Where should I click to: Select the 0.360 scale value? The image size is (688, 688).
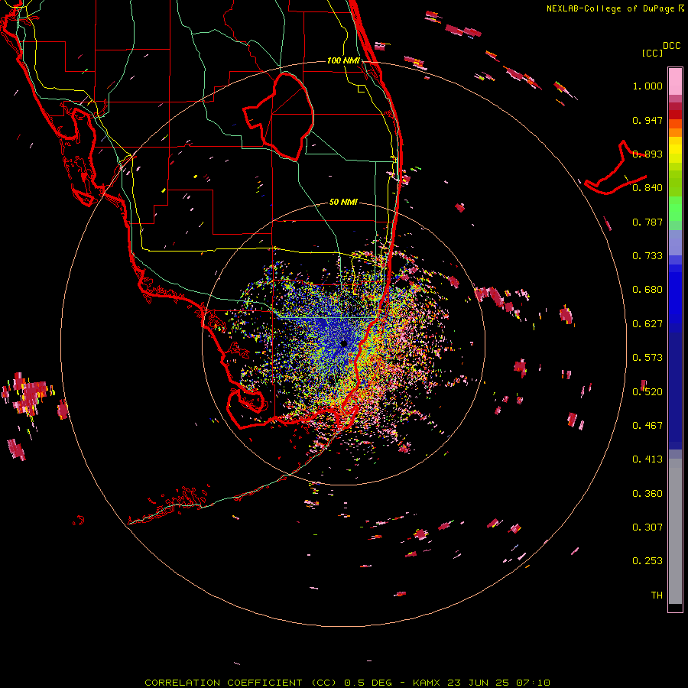[647, 494]
